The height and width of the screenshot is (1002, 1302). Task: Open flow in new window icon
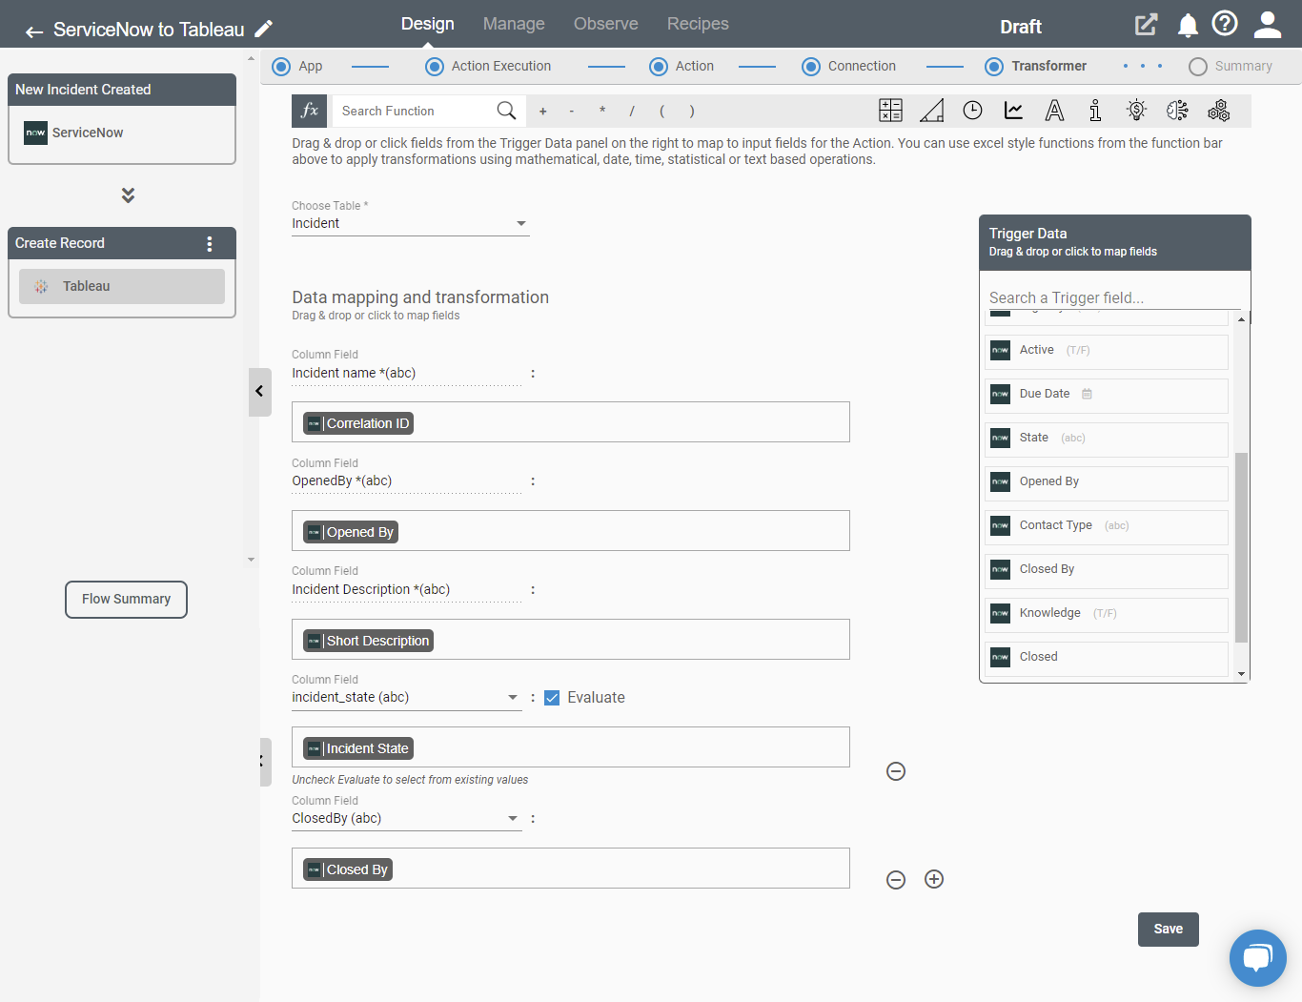pos(1146,25)
